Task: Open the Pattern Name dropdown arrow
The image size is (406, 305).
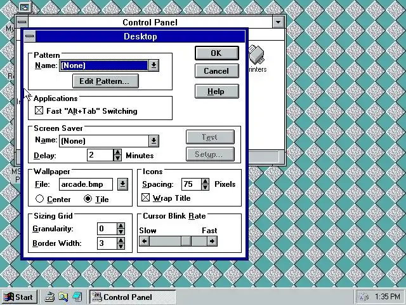Action: 154,65
